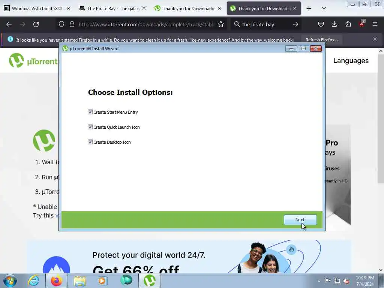
Task: Open a new browser tab with plus button
Action: pyautogui.click(x=309, y=9)
